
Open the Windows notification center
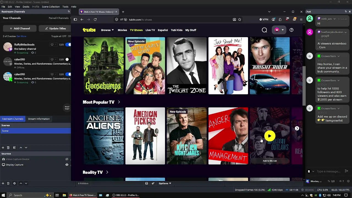pyautogui.click(x=346, y=195)
